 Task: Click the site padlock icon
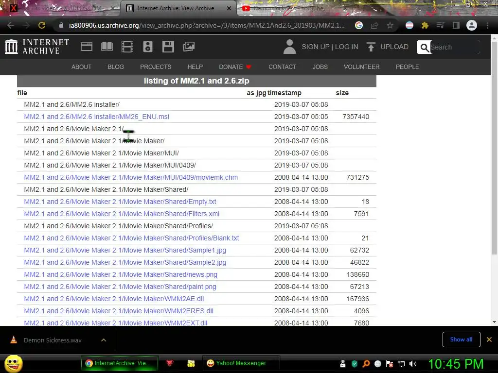61,25
